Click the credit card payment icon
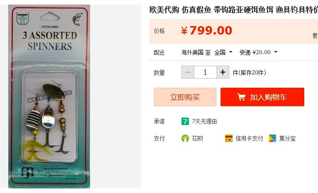This screenshot has width=318, height=193. (x=229, y=138)
